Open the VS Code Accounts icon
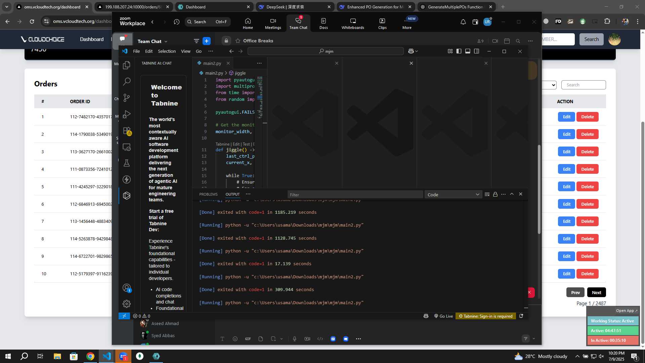 tap(127, 288)
